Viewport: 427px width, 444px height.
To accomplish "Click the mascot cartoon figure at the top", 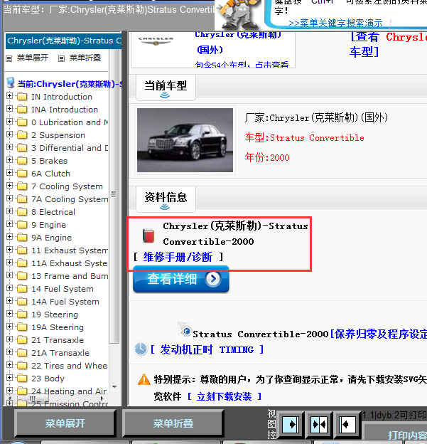I will coord(239,14).
